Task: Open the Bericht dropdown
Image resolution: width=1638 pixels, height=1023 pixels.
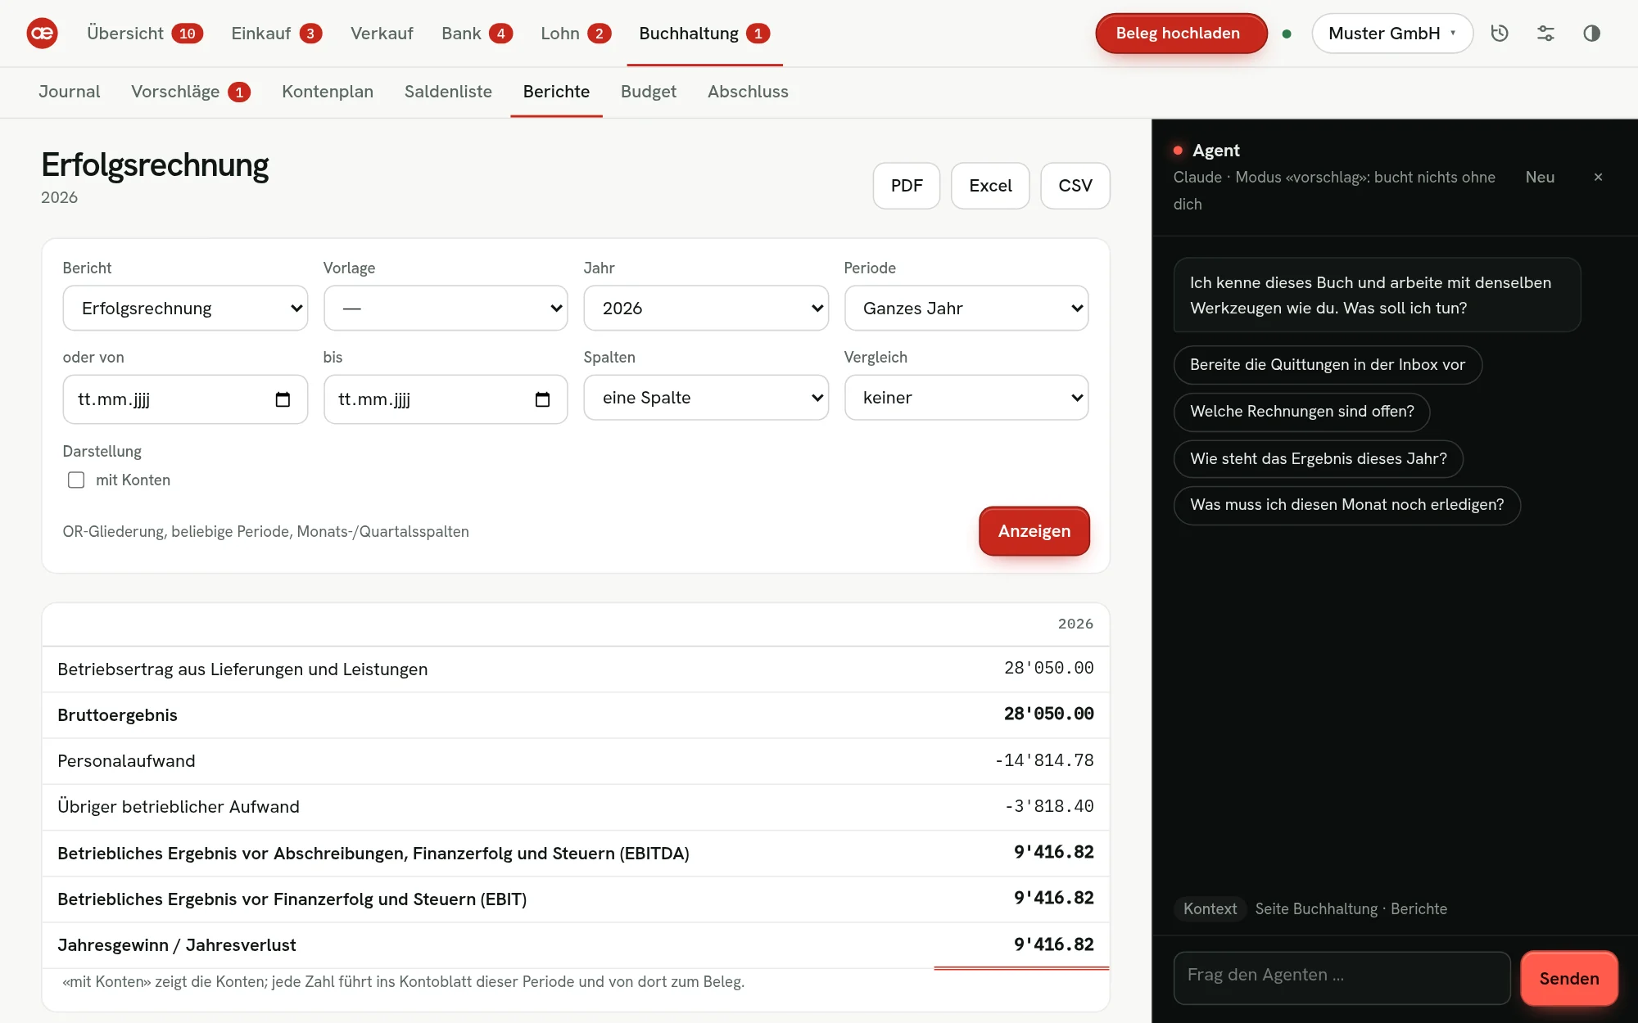Action: pos(185,309)
